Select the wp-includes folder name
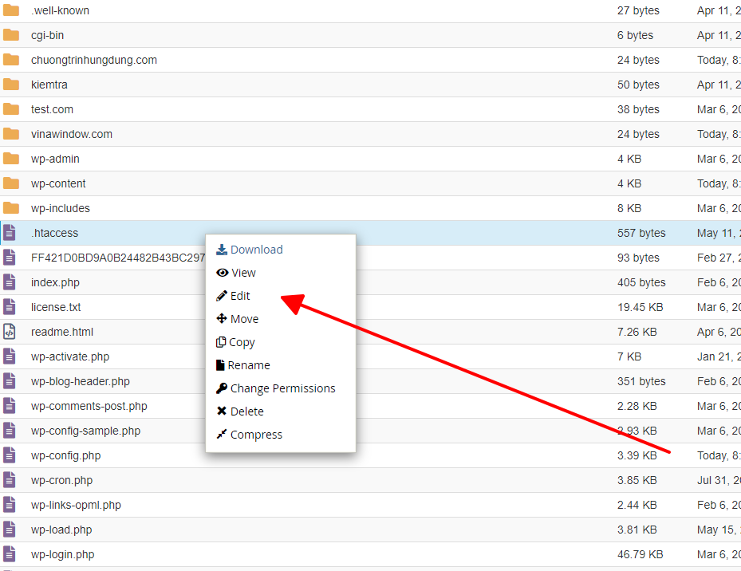The image size is (741, 571). click(61, 208)
